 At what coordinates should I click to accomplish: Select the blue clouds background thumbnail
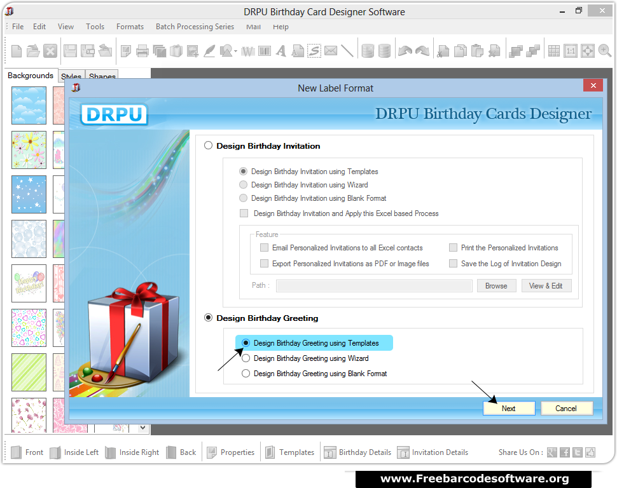[x=29, y=105]
